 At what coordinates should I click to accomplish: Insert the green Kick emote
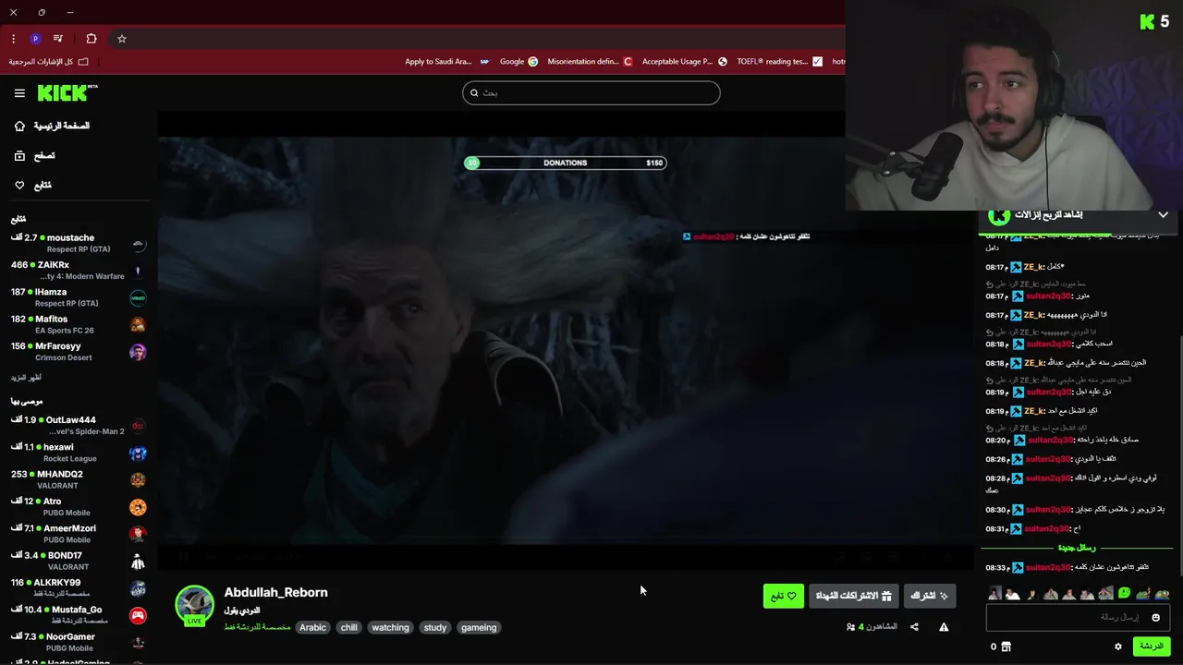coord(1124,593)
